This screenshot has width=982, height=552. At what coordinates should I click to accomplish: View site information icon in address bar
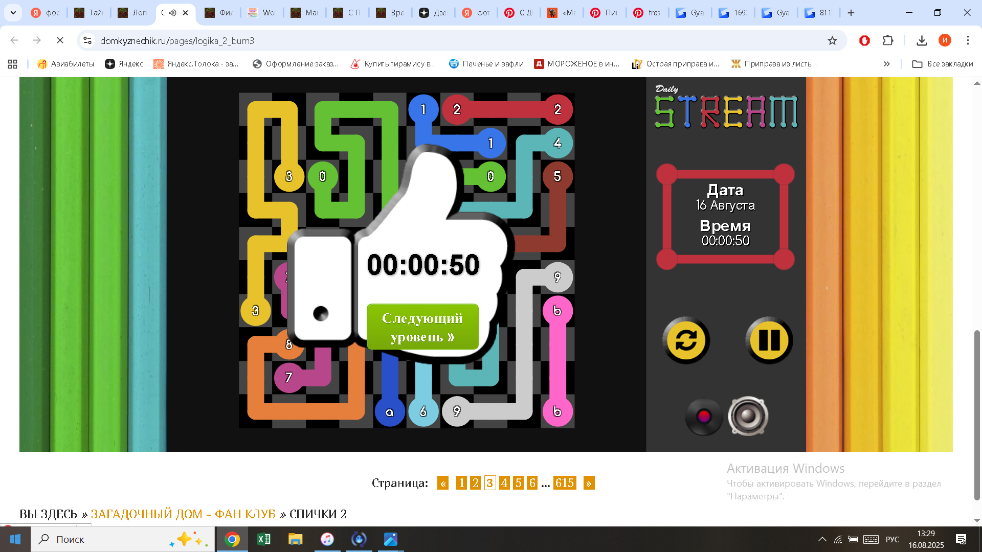tap(88, 40)
